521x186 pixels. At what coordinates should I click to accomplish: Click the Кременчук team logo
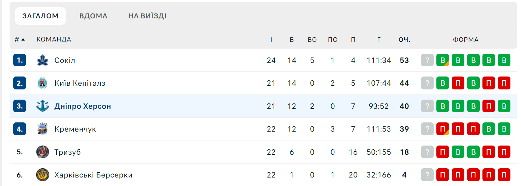coord(43,129)
